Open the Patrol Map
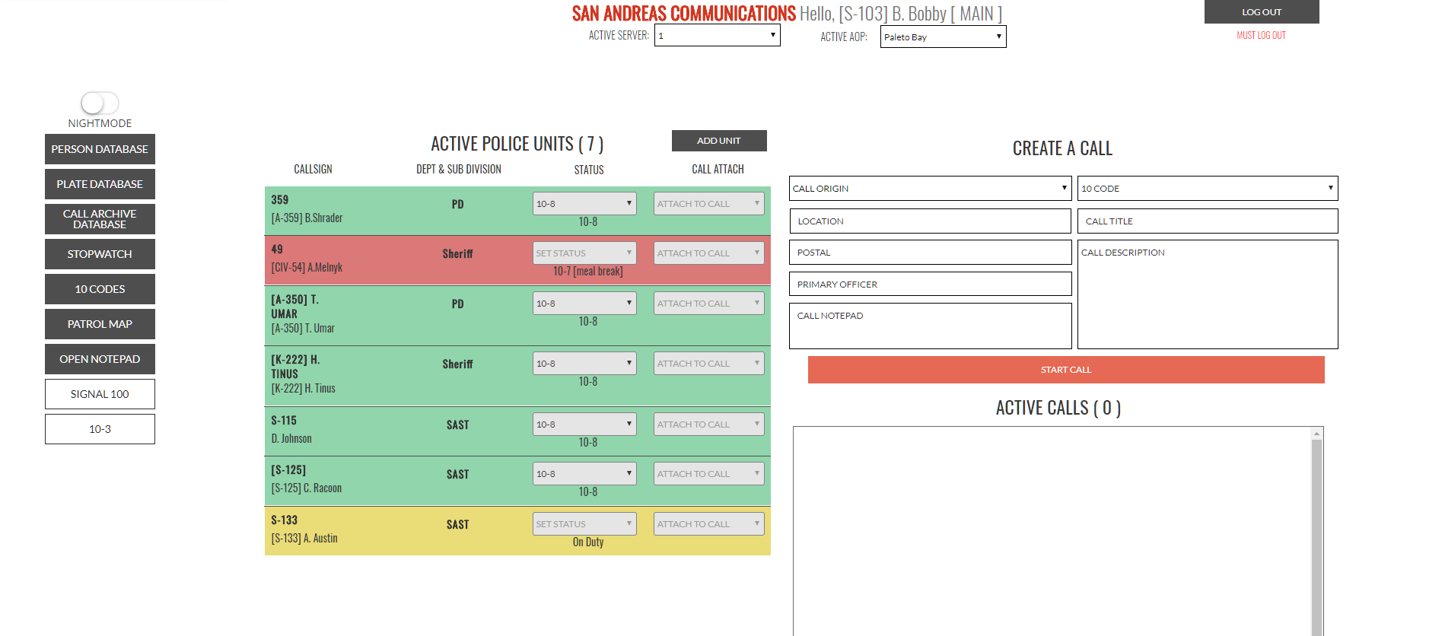Screen dimensions: 1445x636 pos(100,324)
